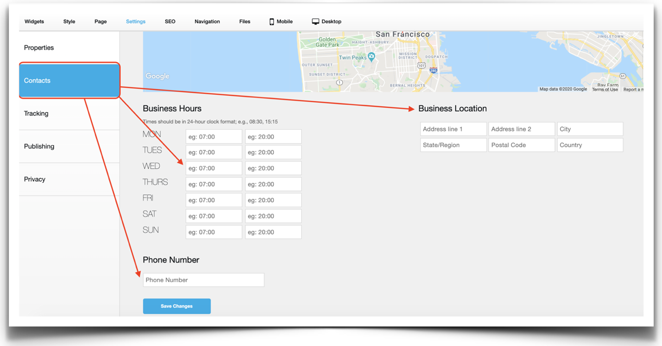Open the Files tab
The image size is (662, 346).
pos(244,22)
